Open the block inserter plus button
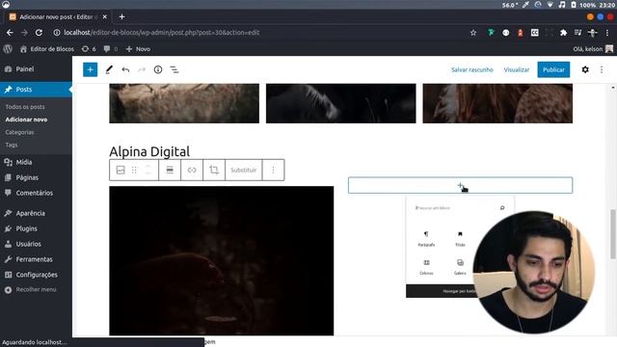Screen dimensions: 617x347 point(90,69)
